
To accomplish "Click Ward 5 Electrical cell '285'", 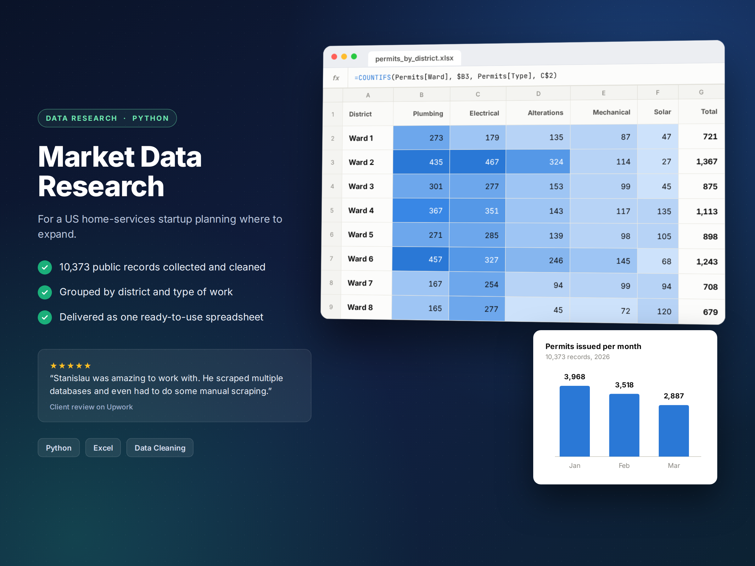I will point(477,235).
